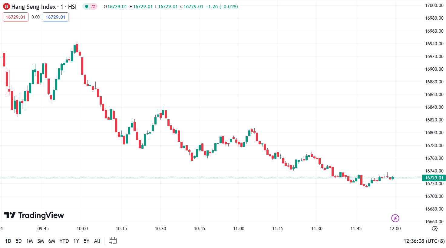
Task: Click the purple lightning flash icon
Action: pos(395,218)
